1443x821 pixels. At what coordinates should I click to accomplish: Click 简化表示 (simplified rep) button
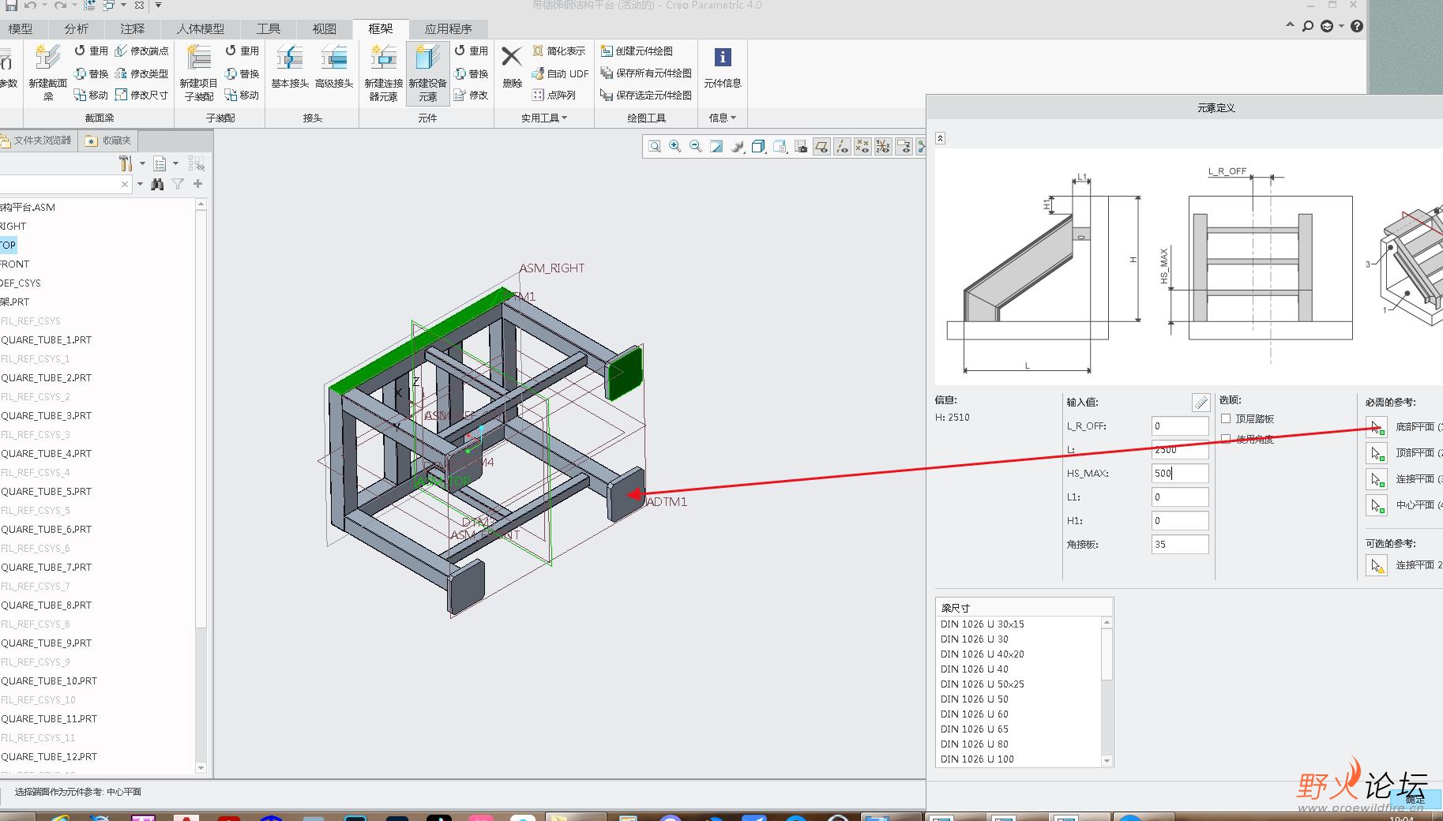[558, 51]
